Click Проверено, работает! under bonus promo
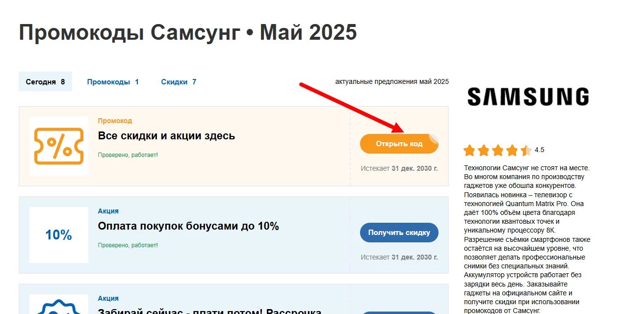Image resolution: width=621 pixels, height=314 pixels. [x=127, y=245]
